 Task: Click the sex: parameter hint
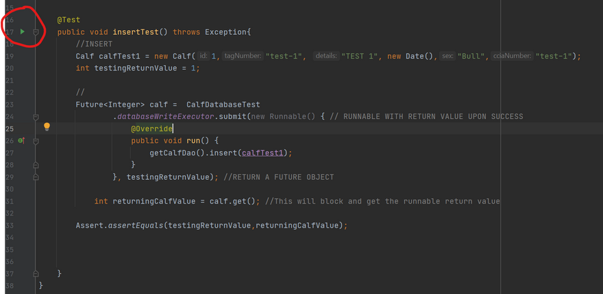pos(447,56)
